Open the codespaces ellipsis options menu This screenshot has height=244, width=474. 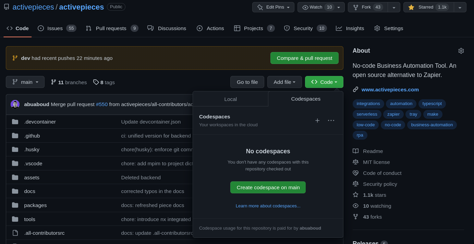(x=331, y=120)
